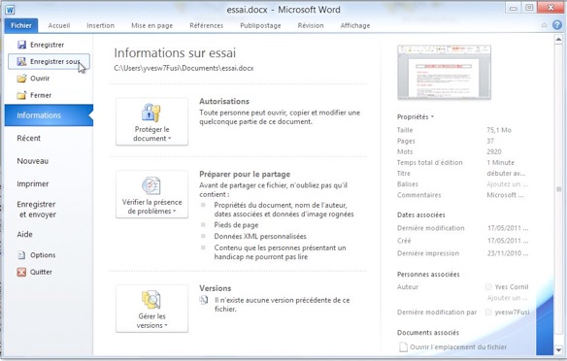Expand the Propriétés dropdown arrow
Screen dimensions: 567x361
point(432,116)
